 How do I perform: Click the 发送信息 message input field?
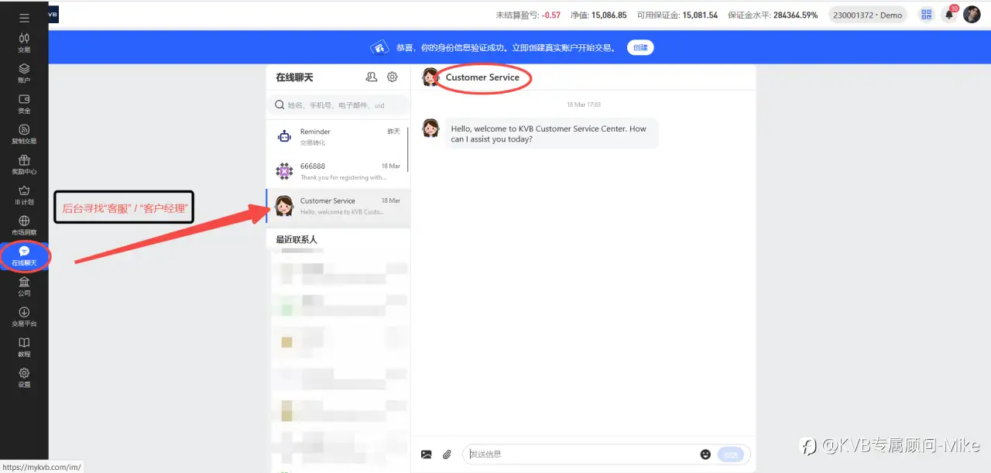[582, 454]
